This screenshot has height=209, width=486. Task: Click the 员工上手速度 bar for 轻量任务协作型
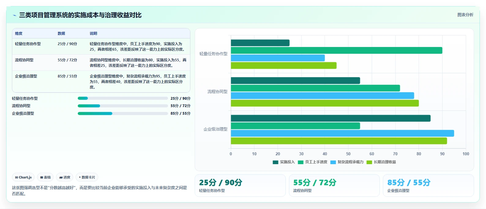pyautogui.click(x=336, y=50)
